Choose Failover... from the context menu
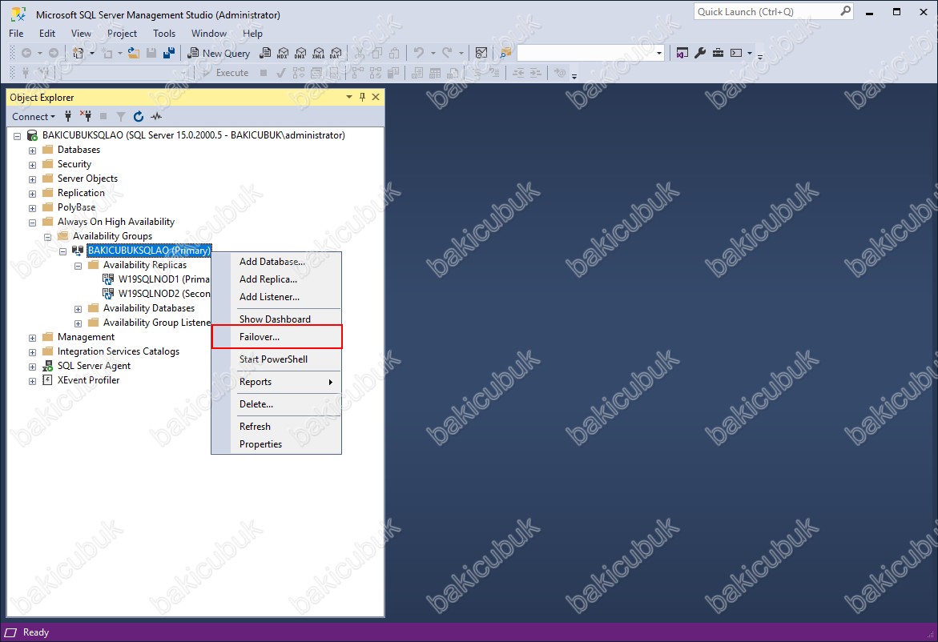Image resolution: width=938 pixels, height=642 pixels. point(276,336)
